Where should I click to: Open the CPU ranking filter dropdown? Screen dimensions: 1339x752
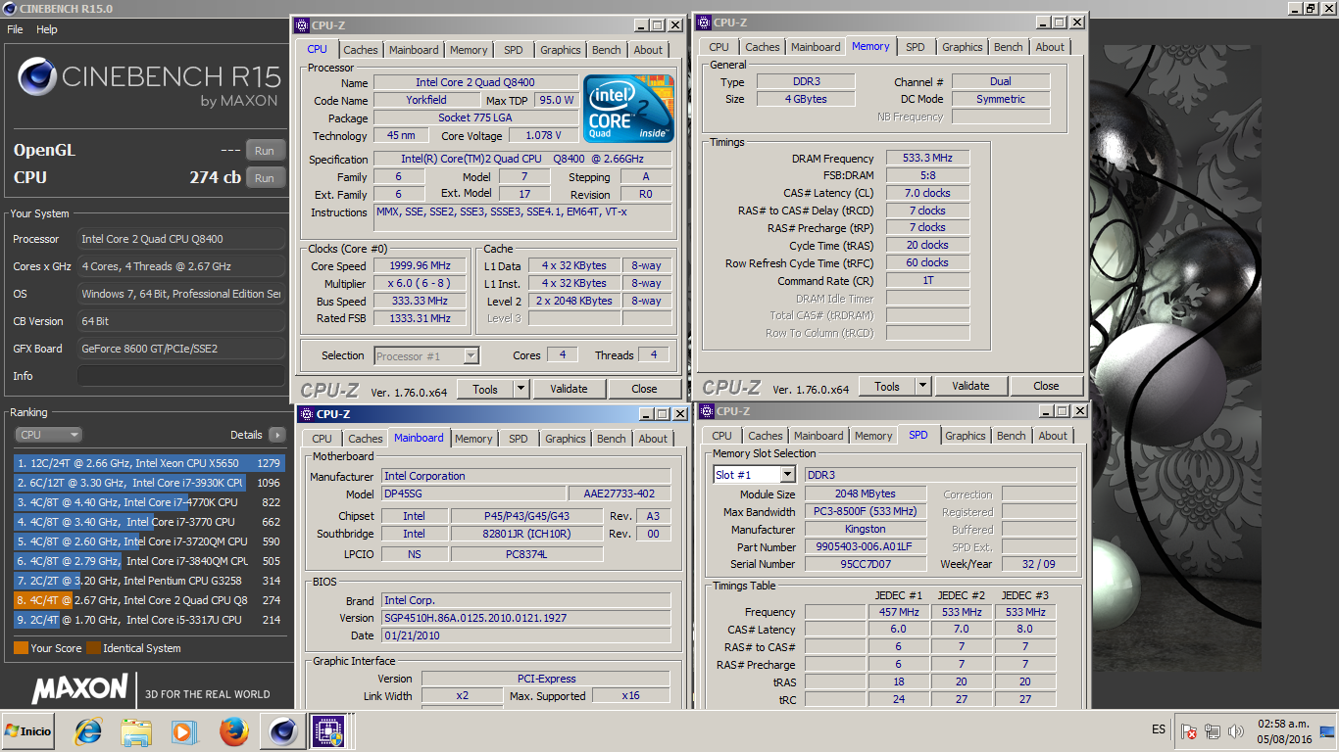pyautogui.click(x=48, y=435)
